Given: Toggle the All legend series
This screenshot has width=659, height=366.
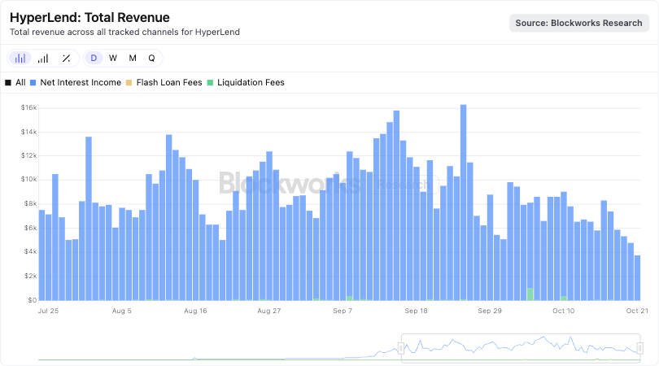Looking at the screenshot, I should 15,82.
